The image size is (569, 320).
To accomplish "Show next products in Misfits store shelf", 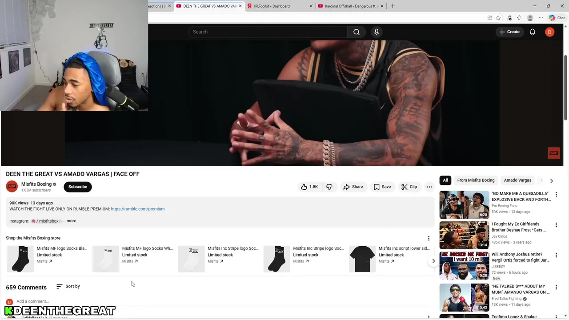I will pyautogui.click(x=433, y=261).
